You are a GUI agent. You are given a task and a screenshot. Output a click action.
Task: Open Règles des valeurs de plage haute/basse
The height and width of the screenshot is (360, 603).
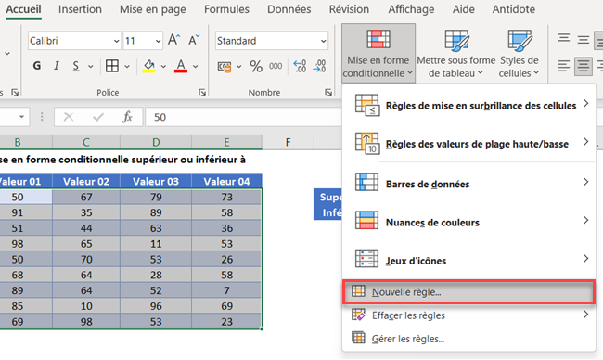(x=469, y=144)
